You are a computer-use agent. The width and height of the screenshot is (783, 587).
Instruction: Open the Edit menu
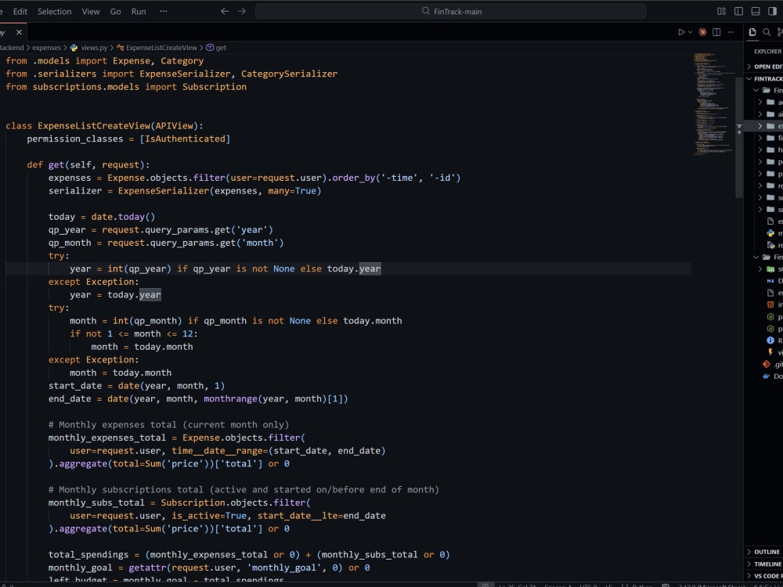(x=20, y=11)
